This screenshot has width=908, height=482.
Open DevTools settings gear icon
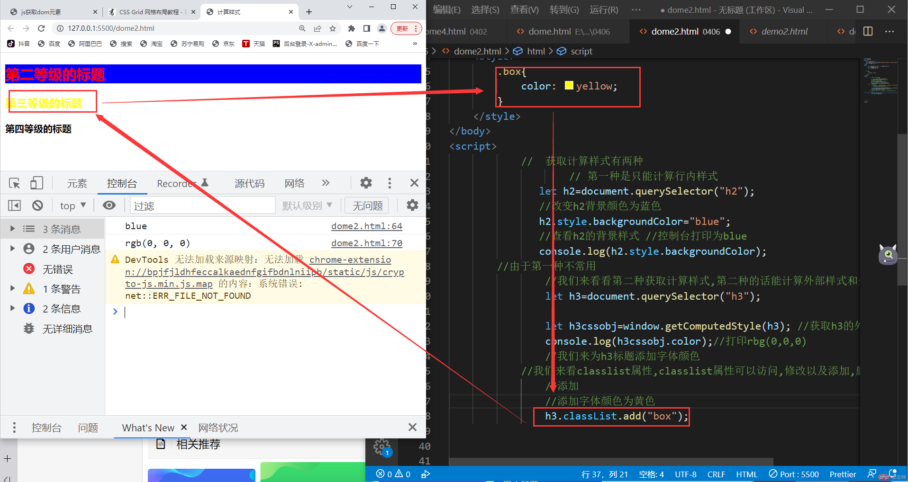[x=366, y=183]
